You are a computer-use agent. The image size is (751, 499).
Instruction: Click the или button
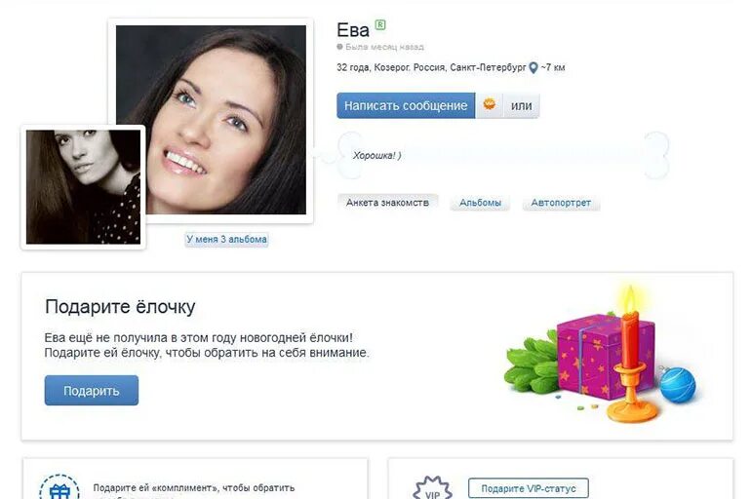click(x=521, y=105)
